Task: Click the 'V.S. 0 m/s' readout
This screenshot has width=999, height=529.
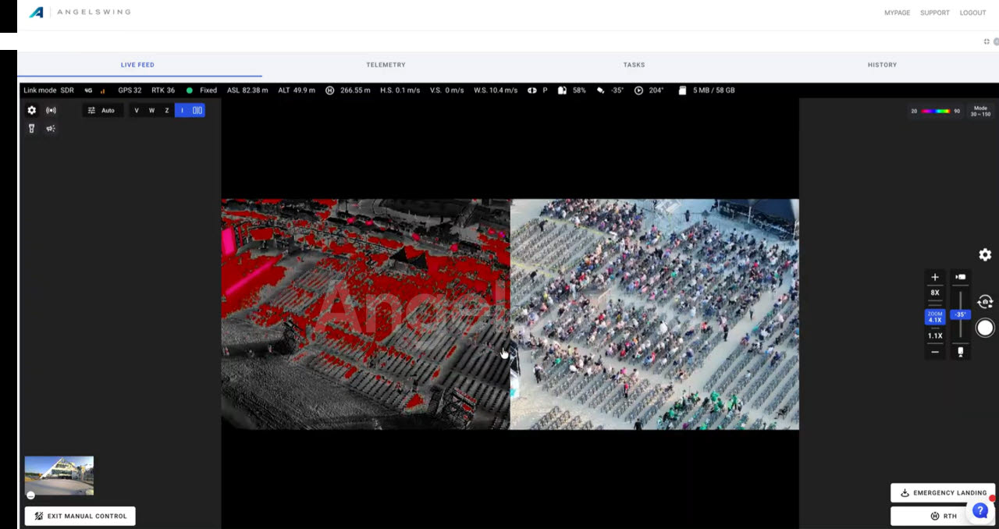Action: 446,91
